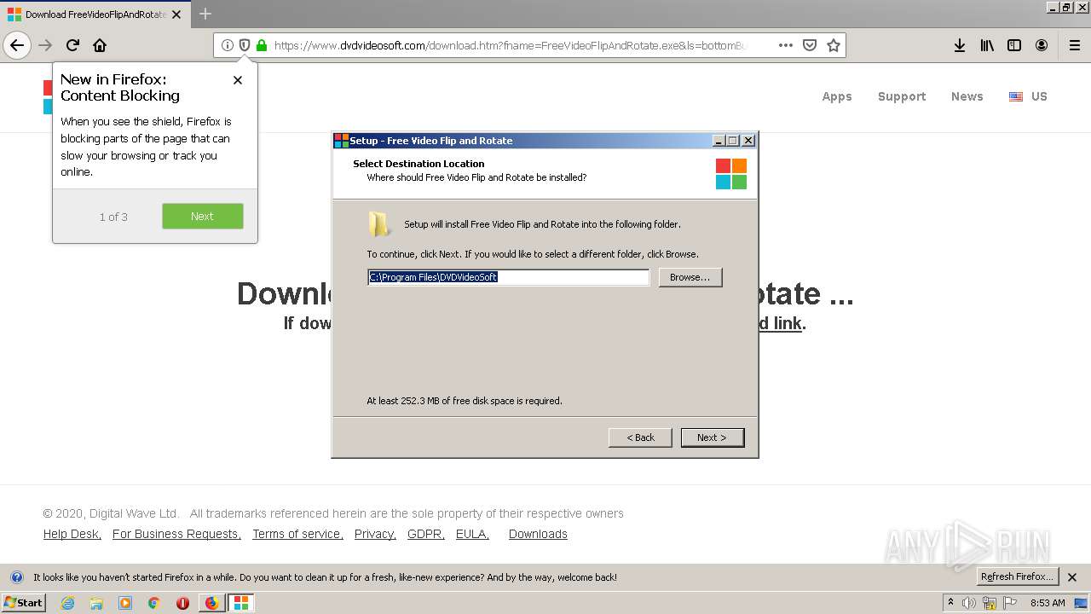Bookmark this page with the star

click(x=834, y=45)
